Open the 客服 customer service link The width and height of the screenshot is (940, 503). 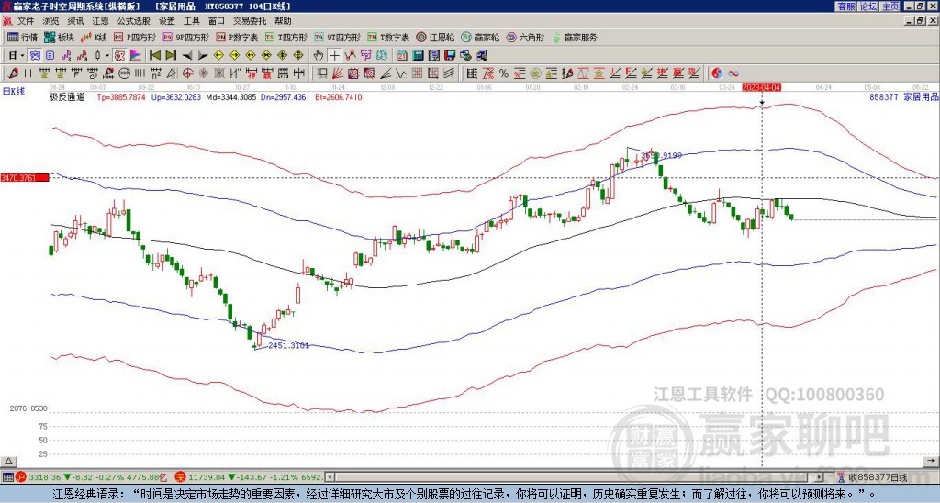pos(845,6)
